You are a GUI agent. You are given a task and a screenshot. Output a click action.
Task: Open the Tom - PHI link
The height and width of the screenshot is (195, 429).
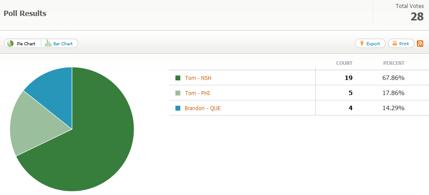[x=197, y=93]
